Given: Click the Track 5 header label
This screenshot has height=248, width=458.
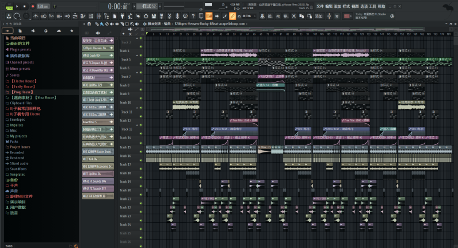Looking at the screenshot, I should point(125,60).
